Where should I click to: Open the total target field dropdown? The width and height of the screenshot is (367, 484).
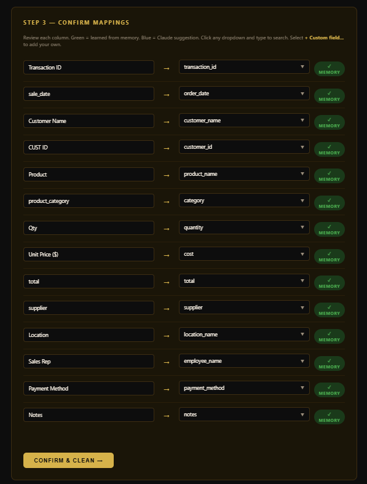244,281
